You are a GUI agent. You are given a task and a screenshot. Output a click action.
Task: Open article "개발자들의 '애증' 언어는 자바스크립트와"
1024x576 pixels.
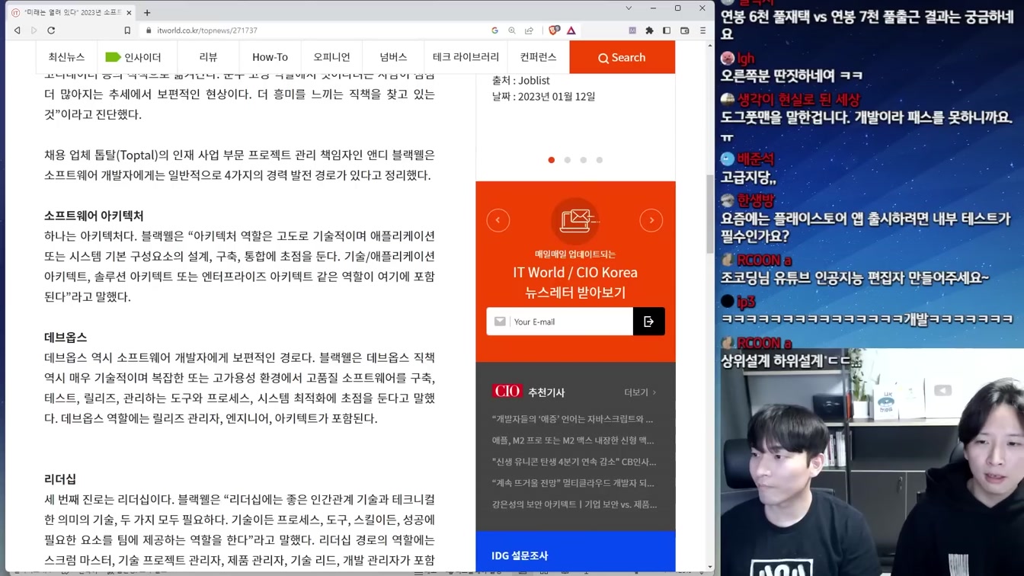click(x=573, y=419)
